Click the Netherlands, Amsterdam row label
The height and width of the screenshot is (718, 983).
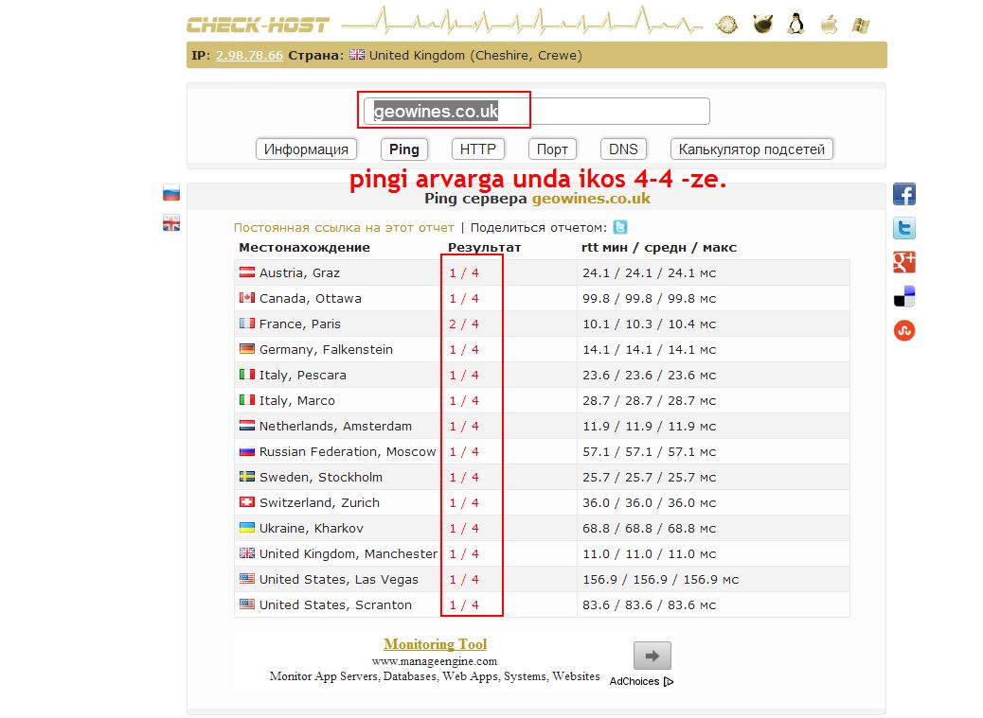pos(335,427)
